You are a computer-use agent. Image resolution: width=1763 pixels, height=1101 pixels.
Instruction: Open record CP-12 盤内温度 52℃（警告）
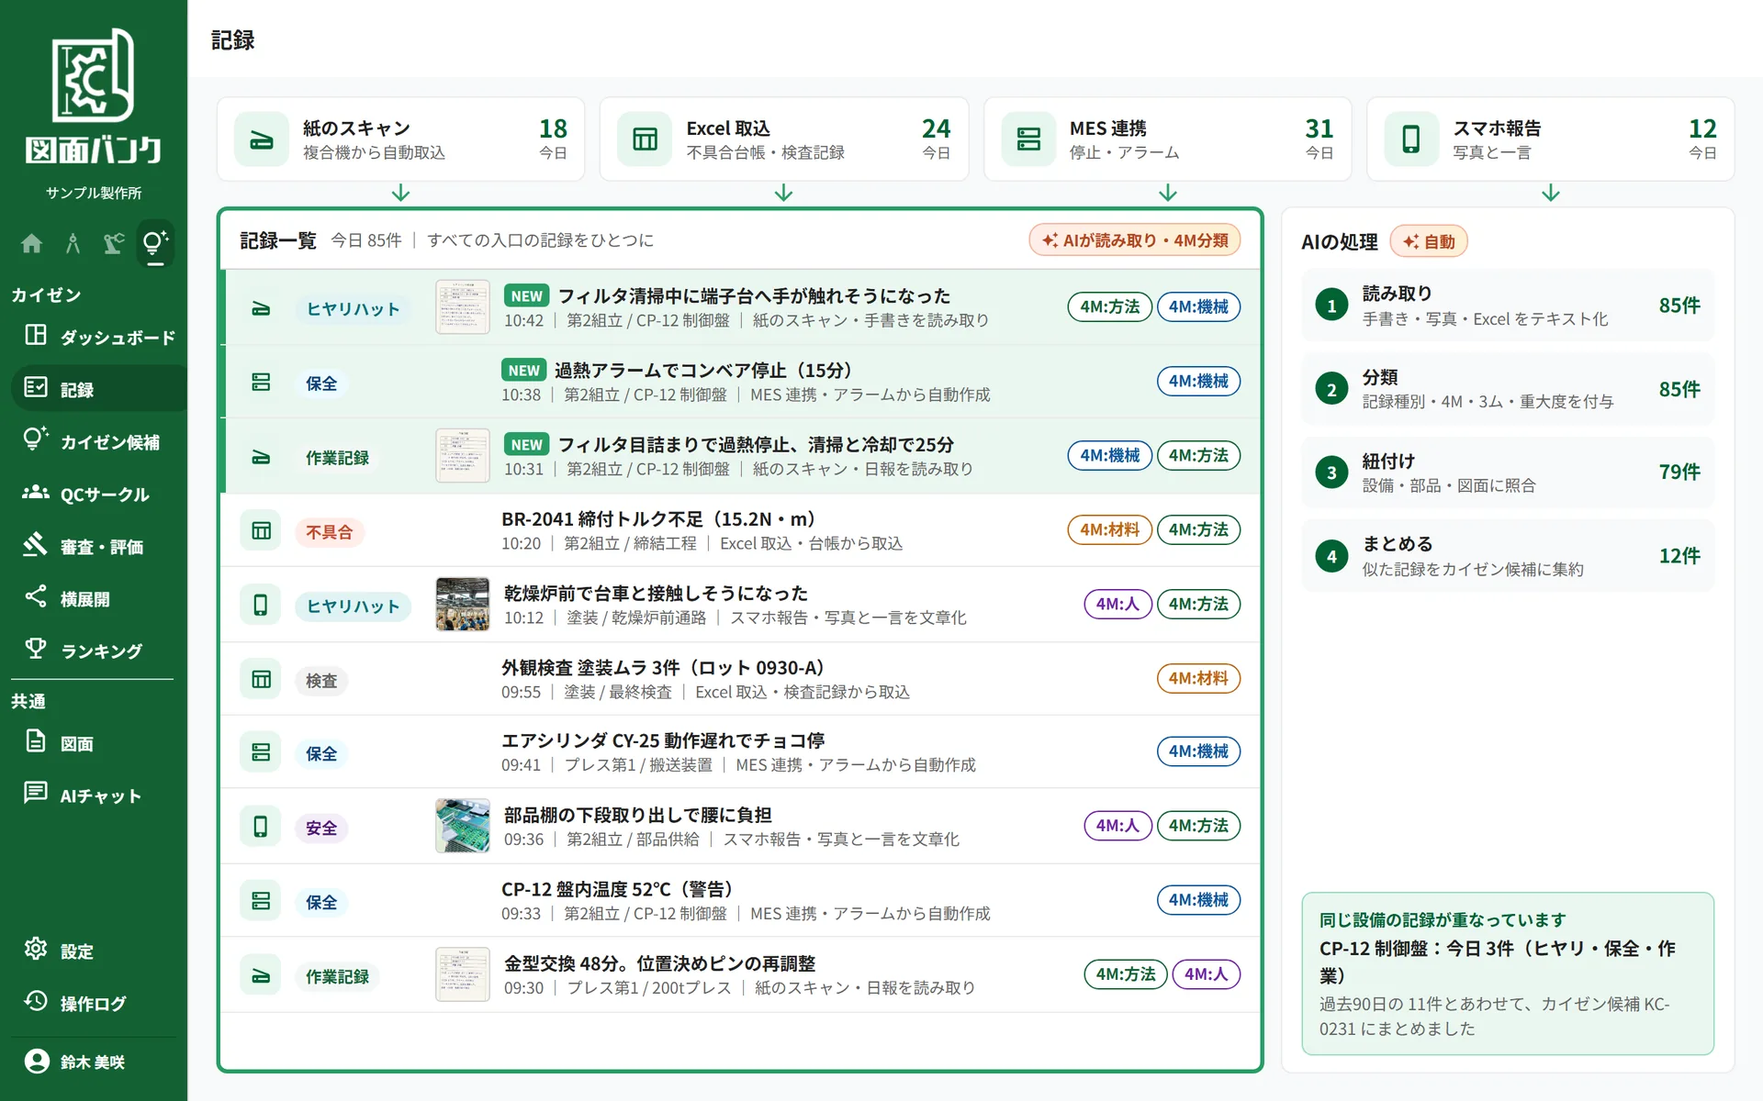[740, 900]
